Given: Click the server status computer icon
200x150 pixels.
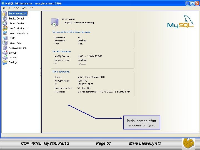Looking at the screenshot, I should [55, 22].
